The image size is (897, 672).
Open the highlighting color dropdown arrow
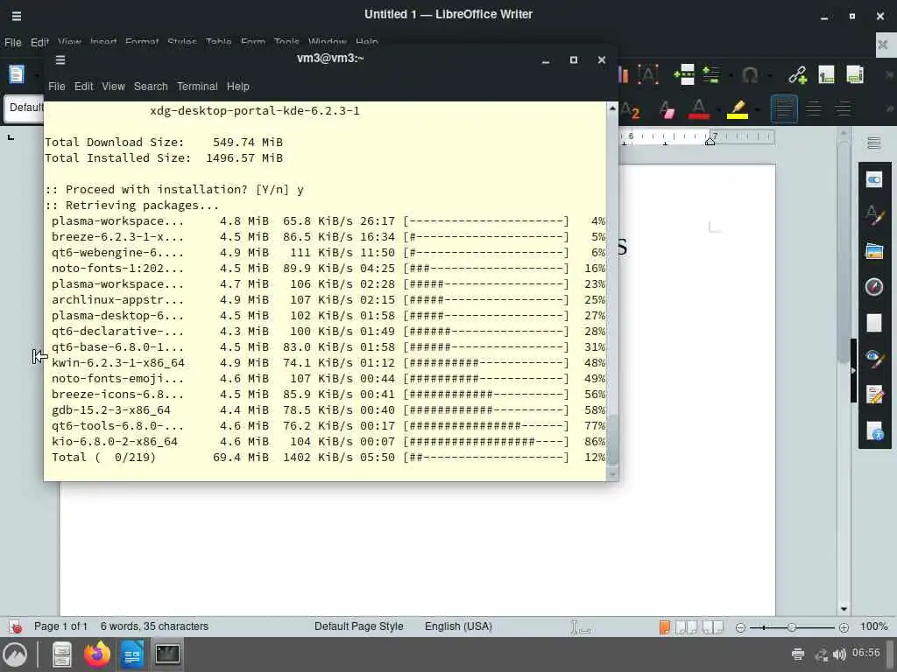click(x=757, y=108)
